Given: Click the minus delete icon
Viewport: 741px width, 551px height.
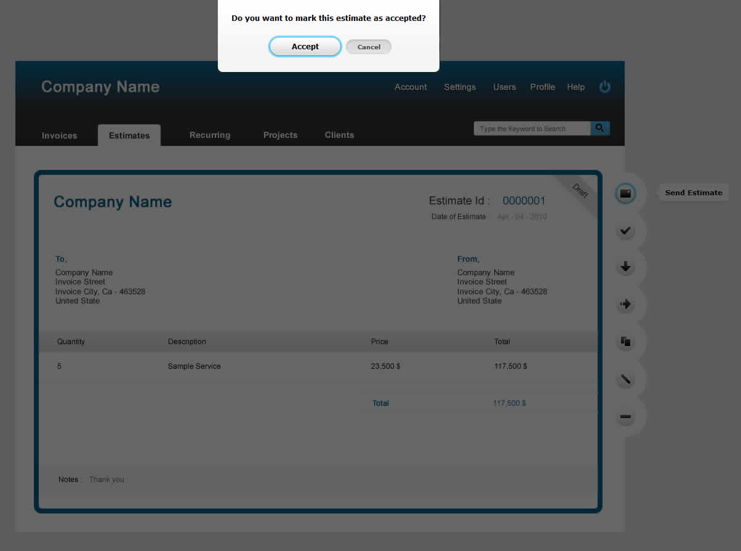Looking at the screenshot, I should [625, 417].
